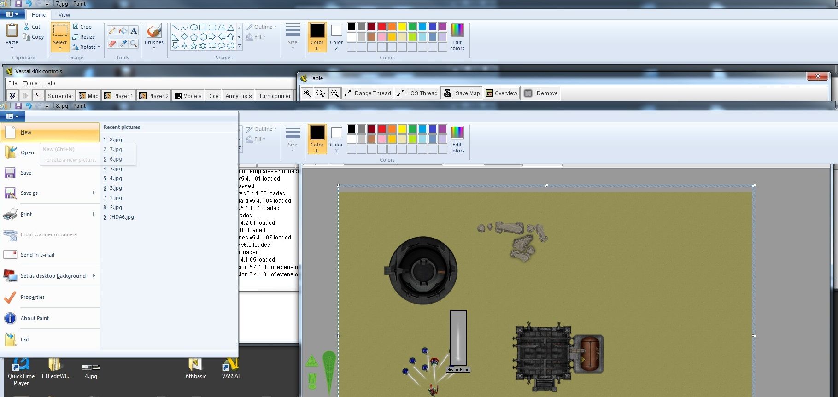Click the LOS Thread button
Image resolution: width=838 pixels, height=397 pixels.
(x=417, y=93)
